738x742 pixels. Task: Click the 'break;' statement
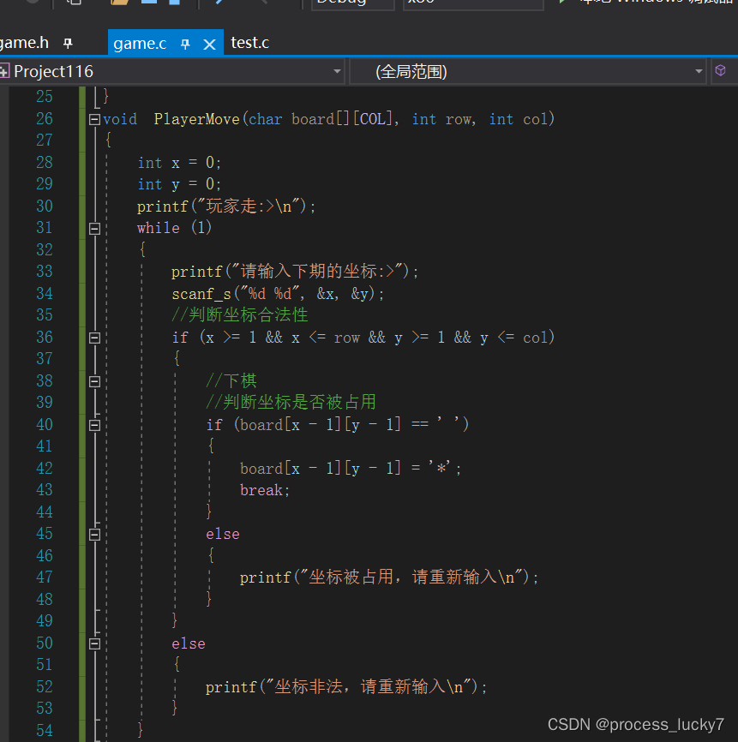click(265, 490)
